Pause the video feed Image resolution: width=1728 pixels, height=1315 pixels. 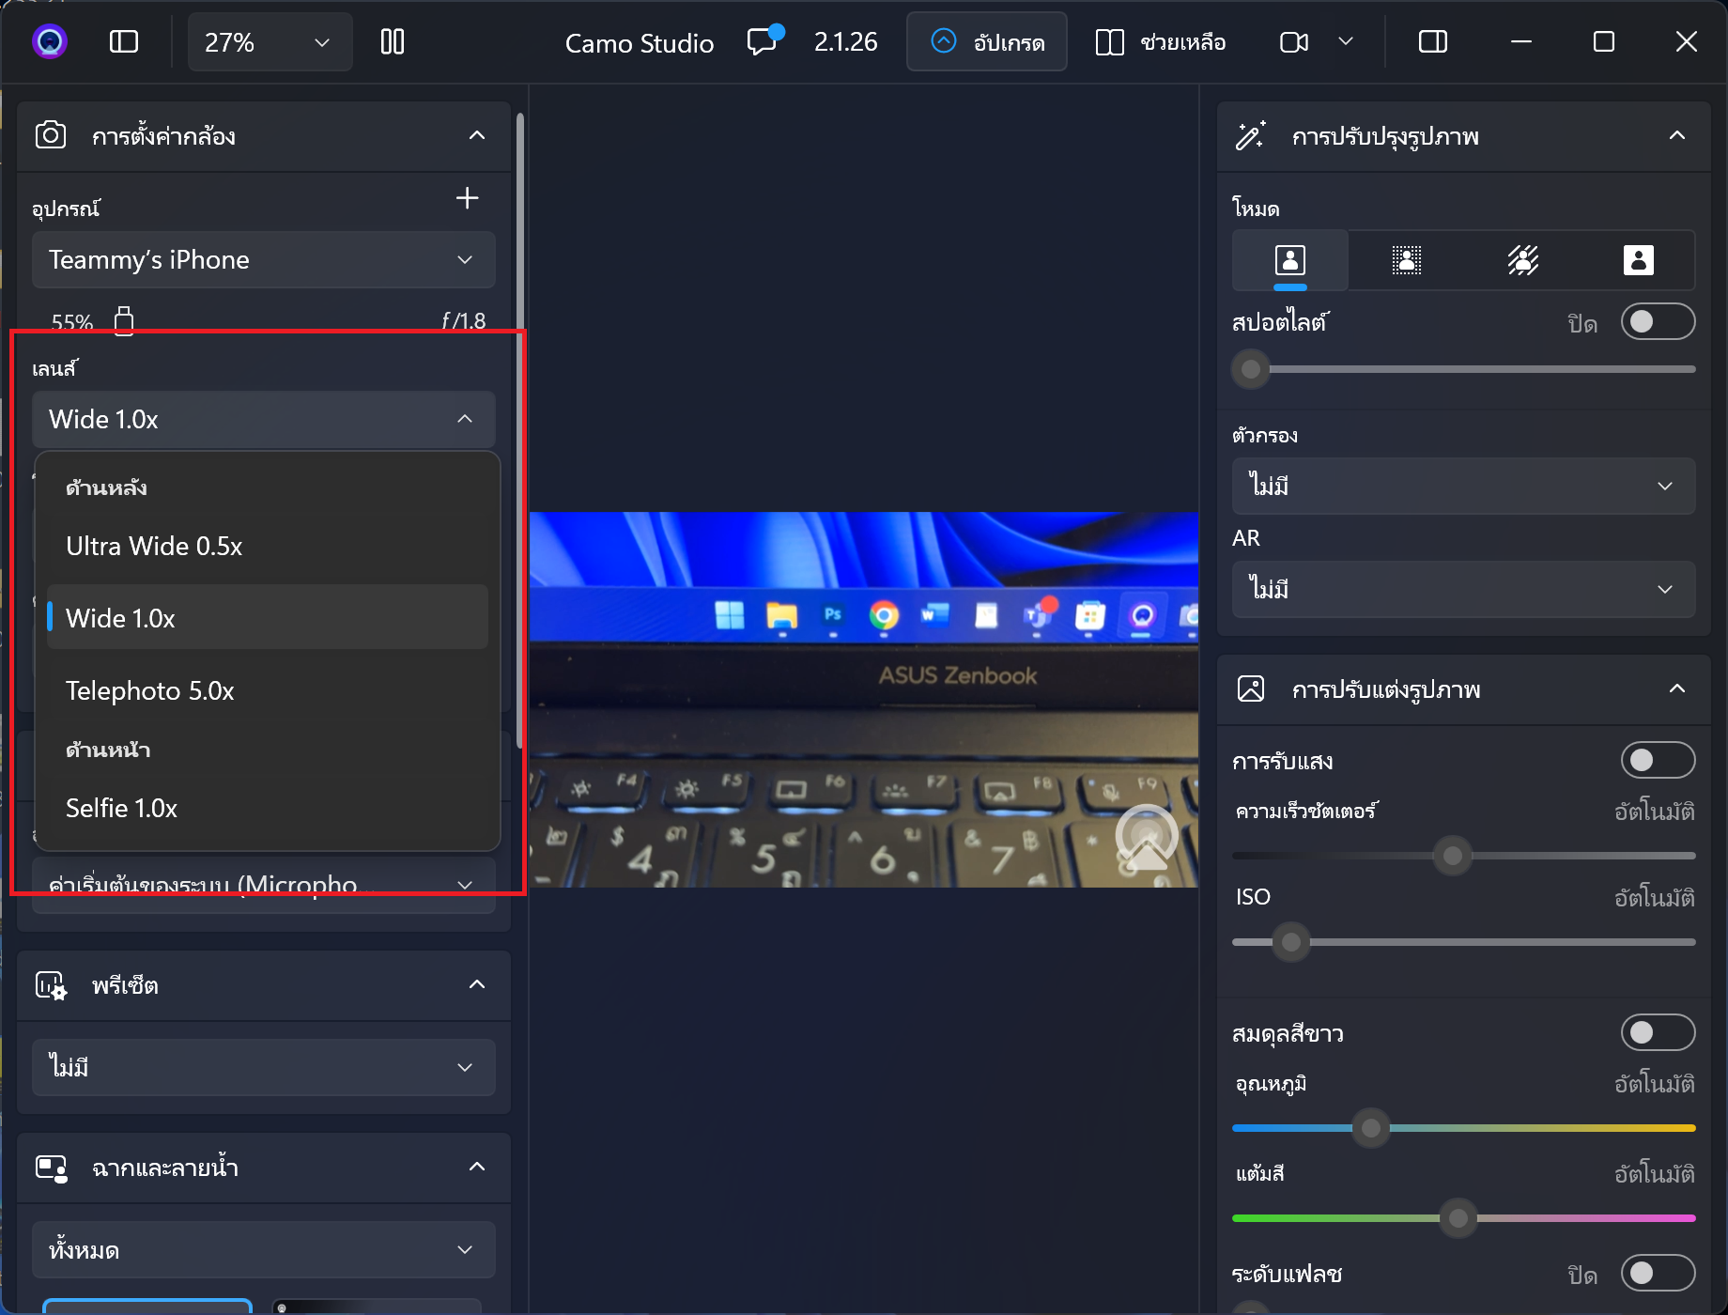pos(393,41)
